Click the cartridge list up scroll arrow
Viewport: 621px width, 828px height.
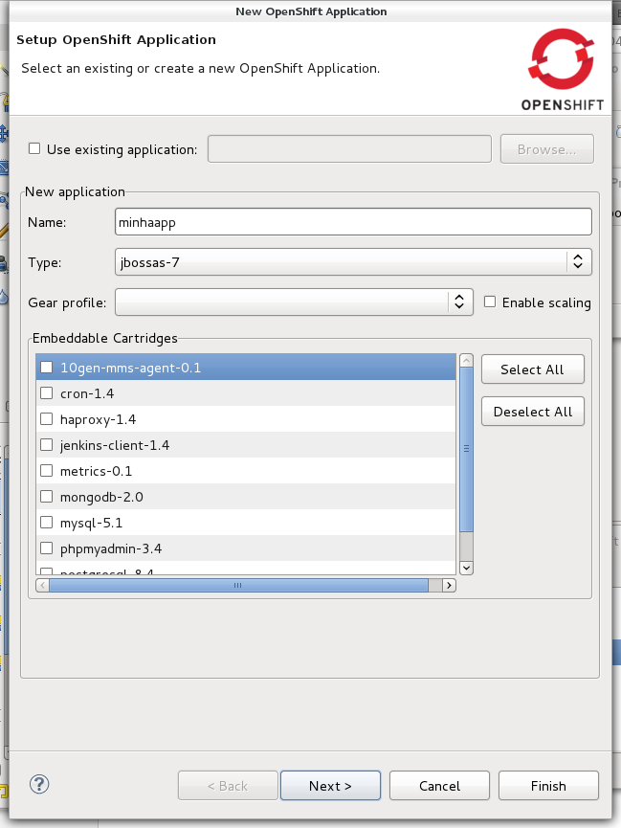[x=466, y=361]
